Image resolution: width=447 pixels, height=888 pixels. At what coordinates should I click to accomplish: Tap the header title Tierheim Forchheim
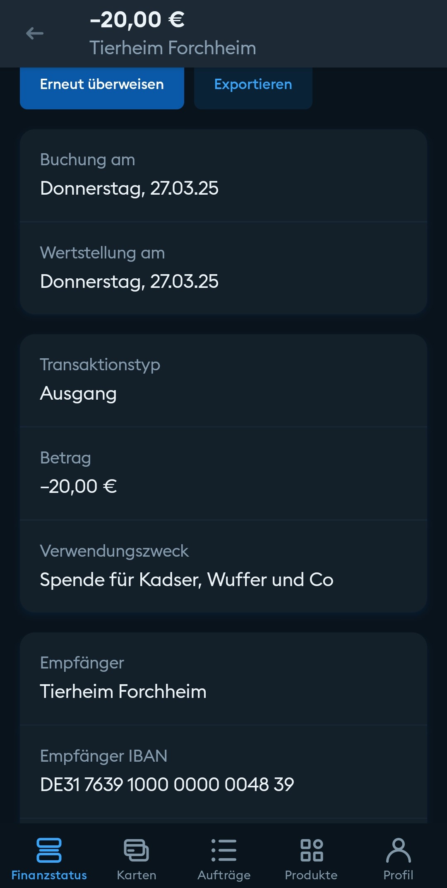173,48
